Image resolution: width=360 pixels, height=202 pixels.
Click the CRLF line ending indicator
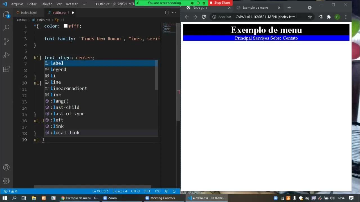tap(147, 191)
